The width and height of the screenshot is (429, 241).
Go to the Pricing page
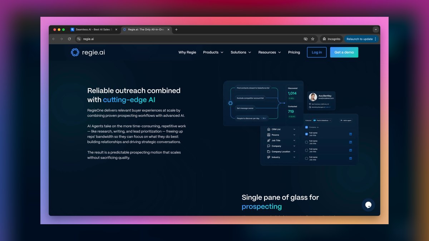pos(294,52)
